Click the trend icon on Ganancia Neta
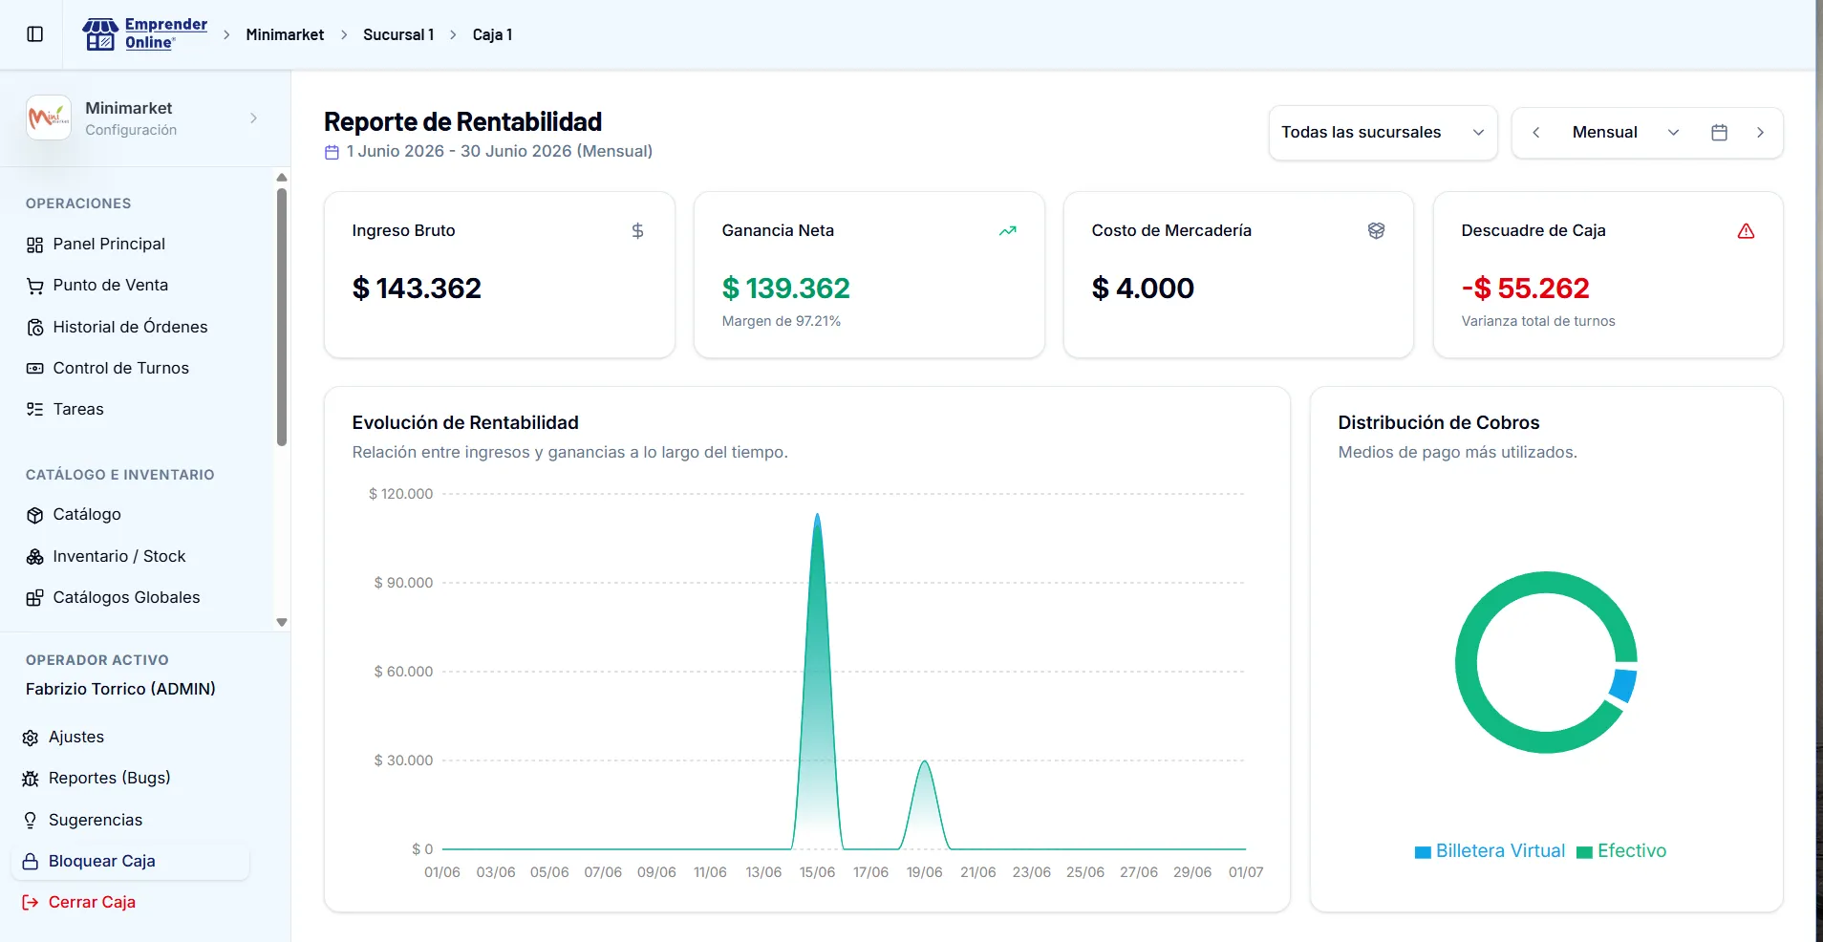1823x942 pixels. 1007,231
